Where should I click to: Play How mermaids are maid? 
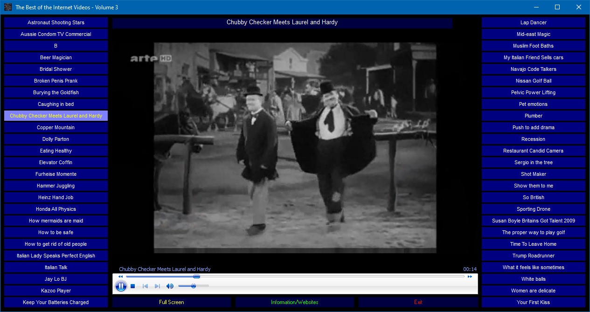click(x=56, y=221)
